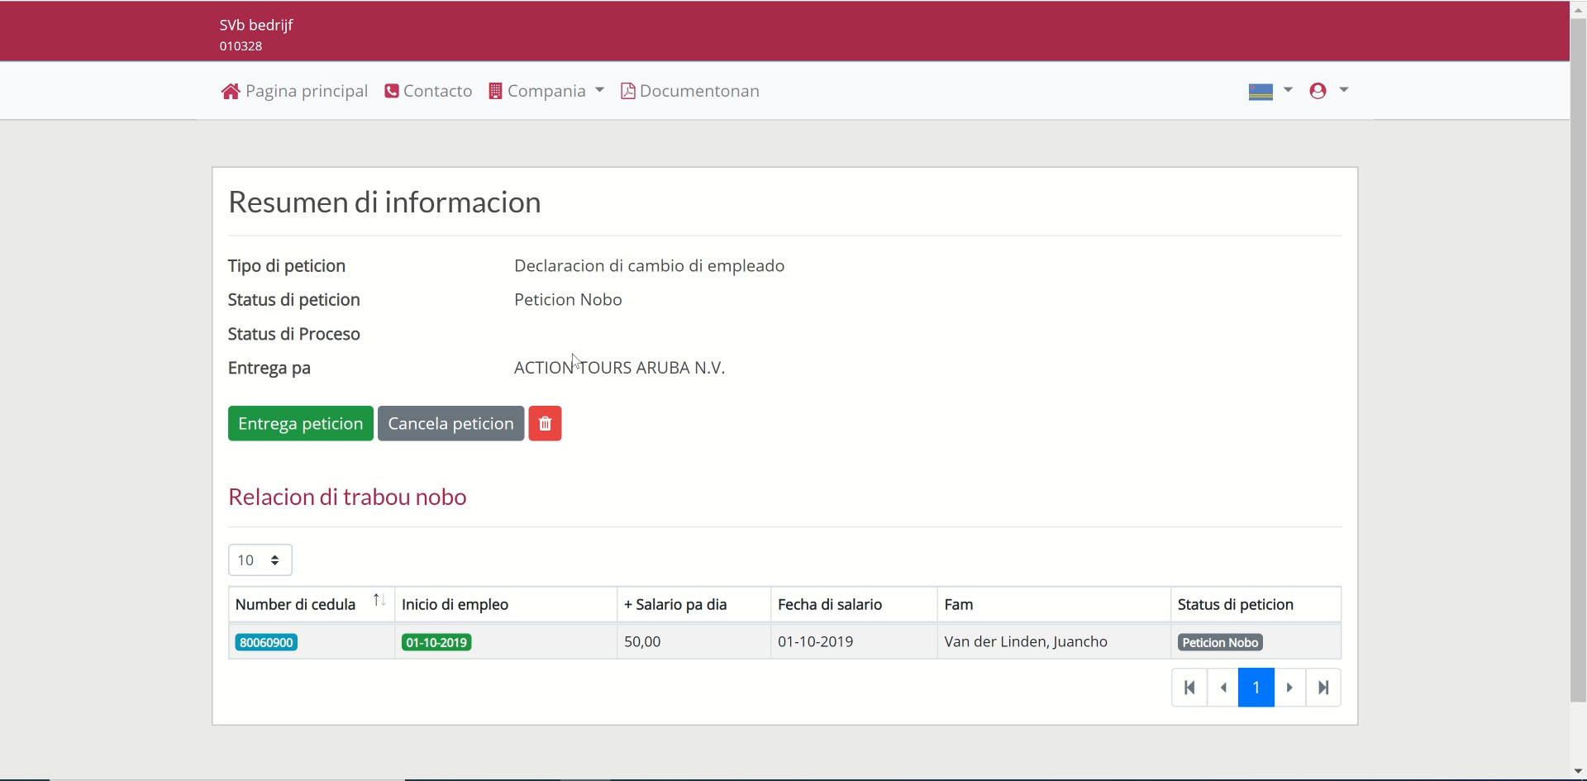Viewport: 1587px width, 781px height.
Task: Jump to the last page of results
Action: [1323, 688]
